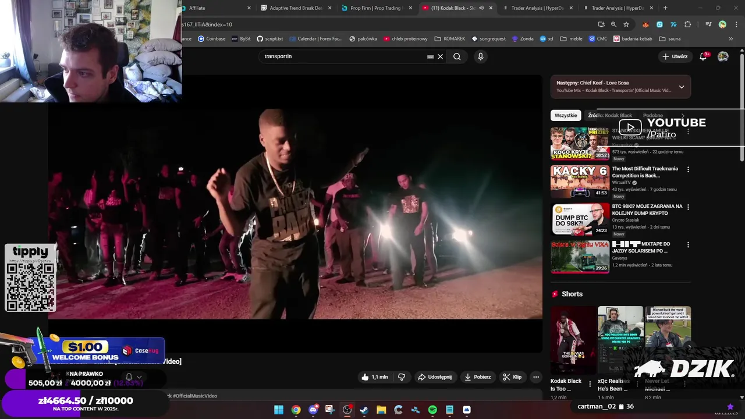This screenshot has height=419, width=745.
Task: Open more actions ellipsis under video
Action: click(536, 377)
